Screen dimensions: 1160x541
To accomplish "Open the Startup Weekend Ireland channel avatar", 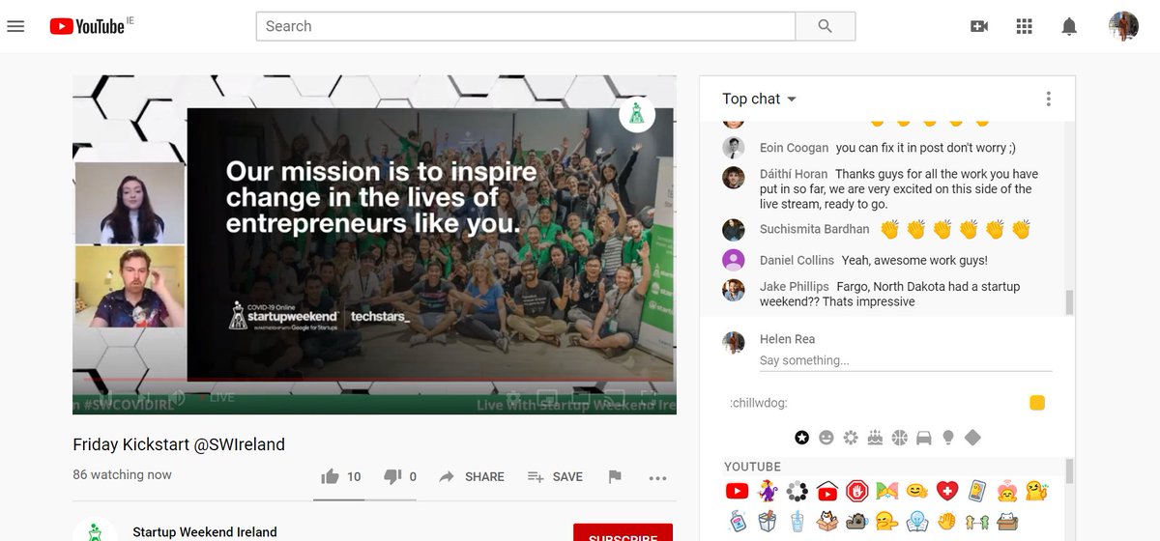I will pyautogui.click(x=95, y=530).
